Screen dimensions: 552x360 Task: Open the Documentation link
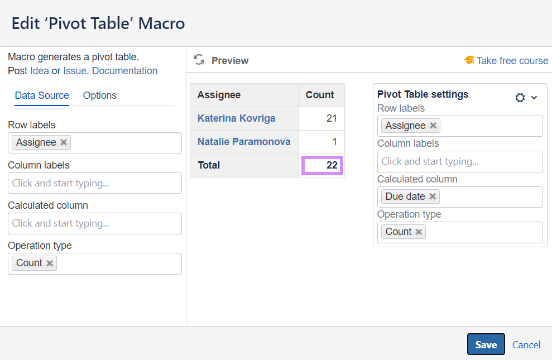point(124,71)
